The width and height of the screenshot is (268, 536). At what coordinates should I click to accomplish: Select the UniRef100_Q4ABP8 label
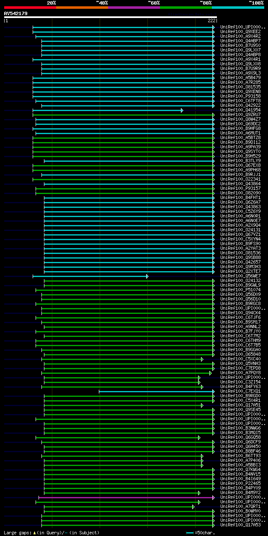point(240,55)
